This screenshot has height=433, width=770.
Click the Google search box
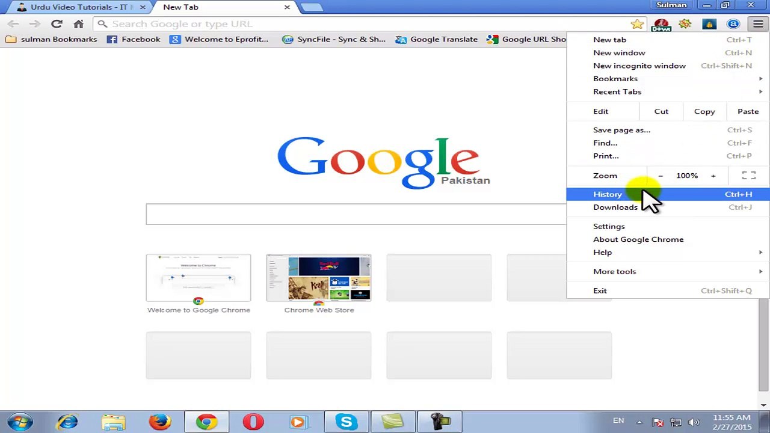tap(356, 214)
